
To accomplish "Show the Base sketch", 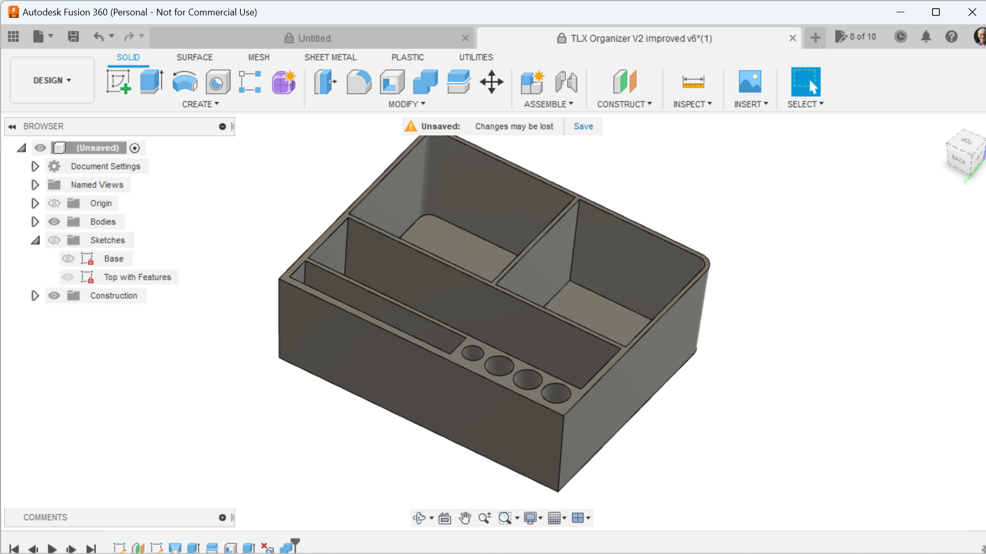I will pyautogui.click(x=68, y=259).
